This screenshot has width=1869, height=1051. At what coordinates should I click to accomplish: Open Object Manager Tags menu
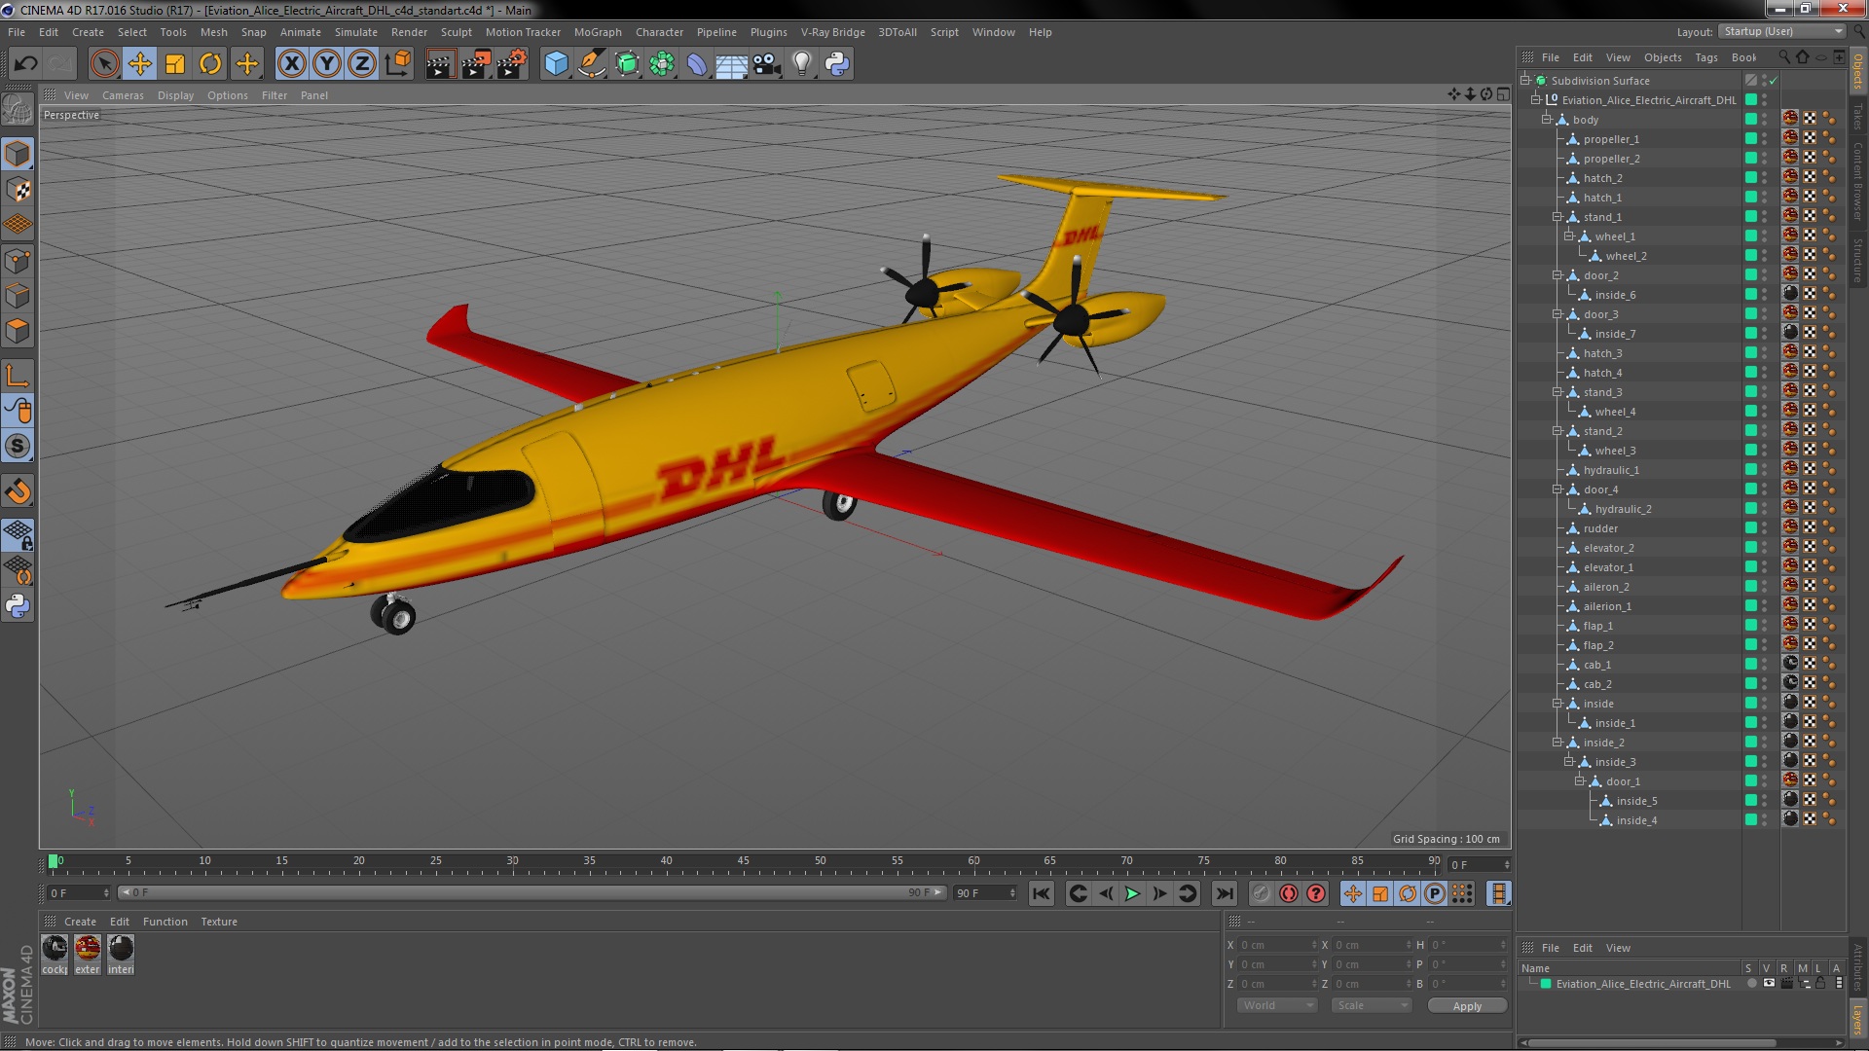pos(1705,57)
